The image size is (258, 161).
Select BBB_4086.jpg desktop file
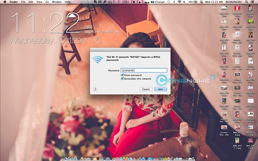click(x=224, y=38)
